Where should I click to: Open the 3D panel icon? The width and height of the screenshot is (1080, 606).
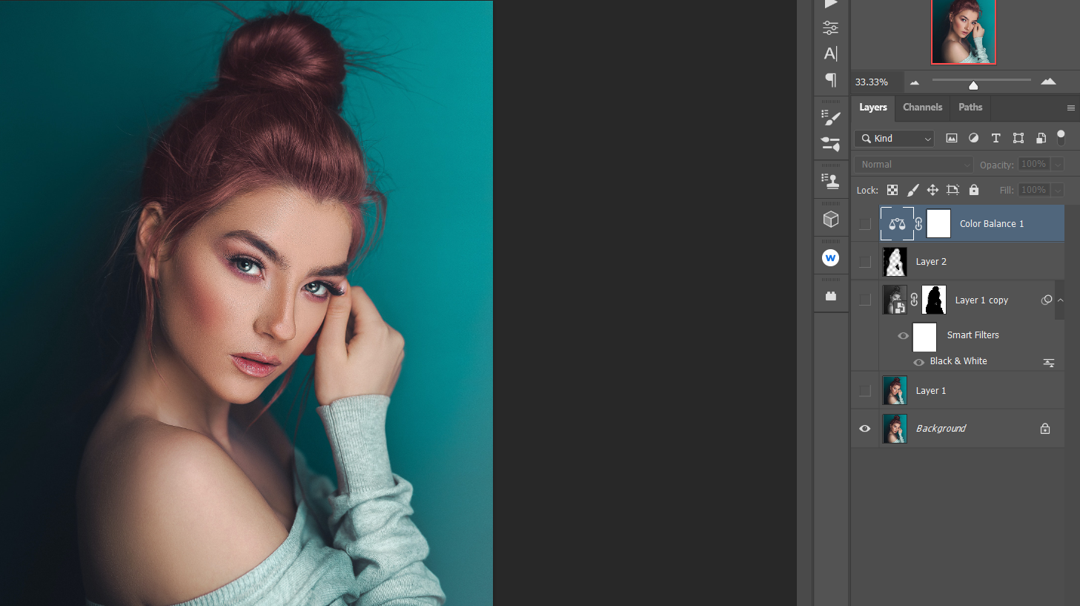point(831,217)
